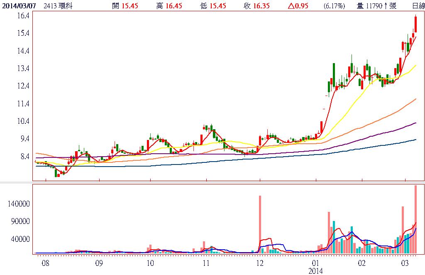Select the 日線 daily chart label
The height and width of the screenshot is (275, 425).
[x=418, y=6]
